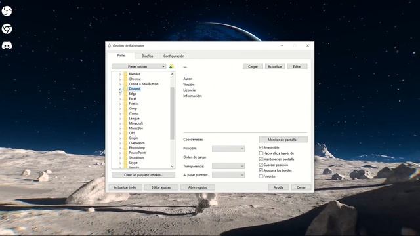Expand the iTunes tree node arrow
The width and height of the screenshot is (420, 236).
120,113
